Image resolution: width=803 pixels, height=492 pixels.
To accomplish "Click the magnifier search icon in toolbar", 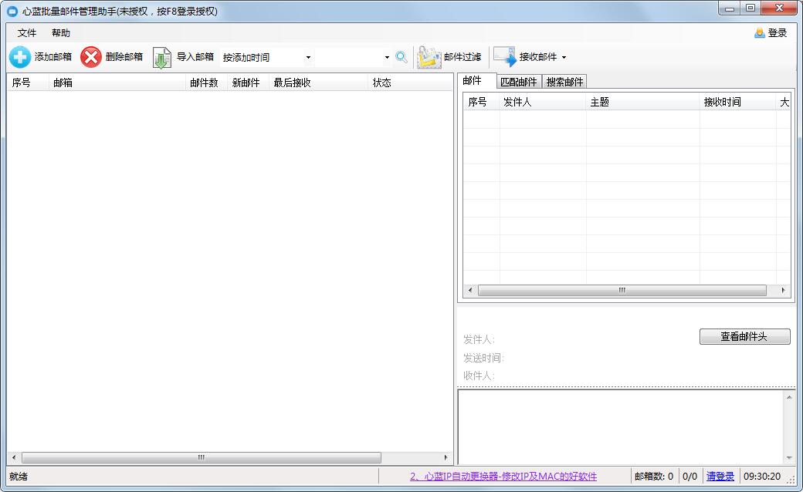I will click(401, 57).
